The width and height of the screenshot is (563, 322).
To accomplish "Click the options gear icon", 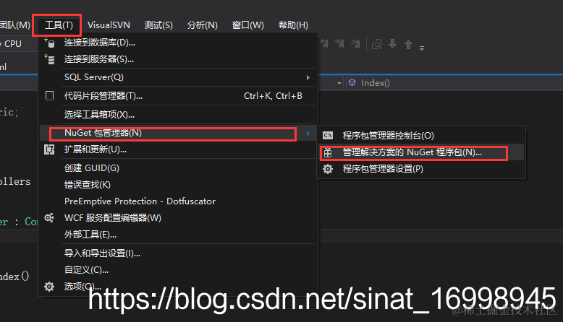I will (49, 286).
